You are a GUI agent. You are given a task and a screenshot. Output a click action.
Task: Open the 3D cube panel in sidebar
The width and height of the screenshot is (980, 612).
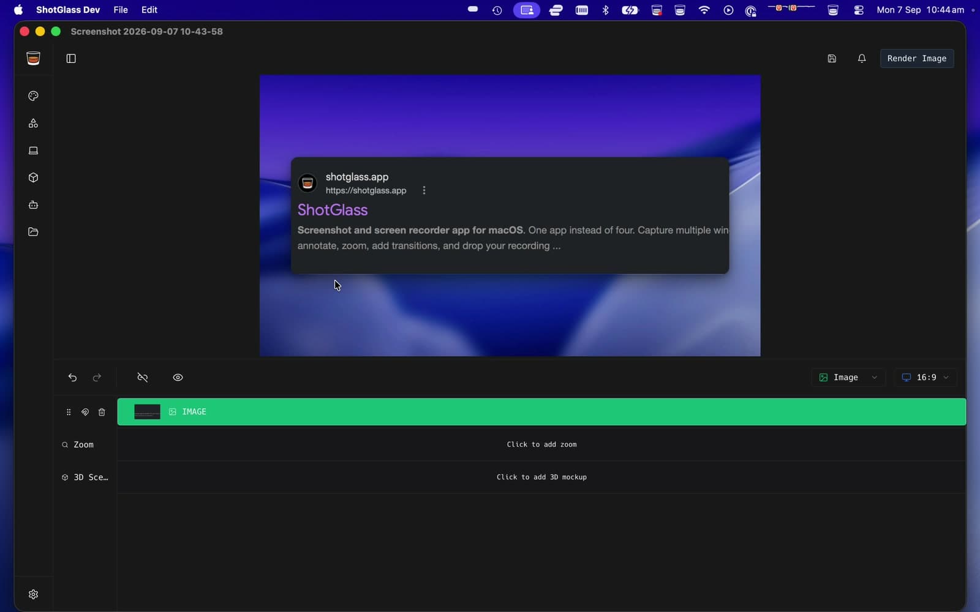click(x=33, y=177)
